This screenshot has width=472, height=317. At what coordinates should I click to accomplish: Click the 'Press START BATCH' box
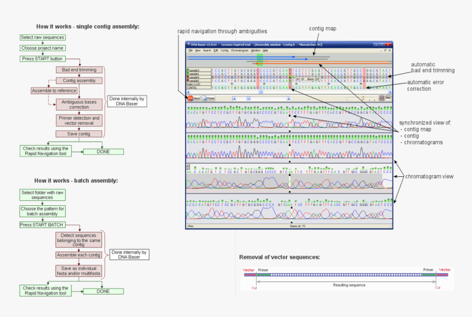(42, 225)
